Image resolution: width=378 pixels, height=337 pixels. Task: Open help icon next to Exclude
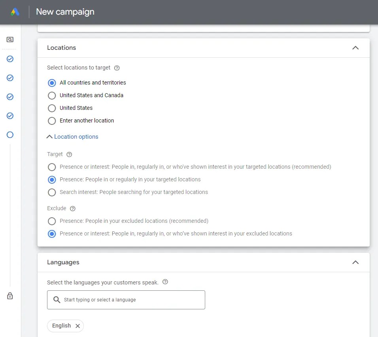72,209
